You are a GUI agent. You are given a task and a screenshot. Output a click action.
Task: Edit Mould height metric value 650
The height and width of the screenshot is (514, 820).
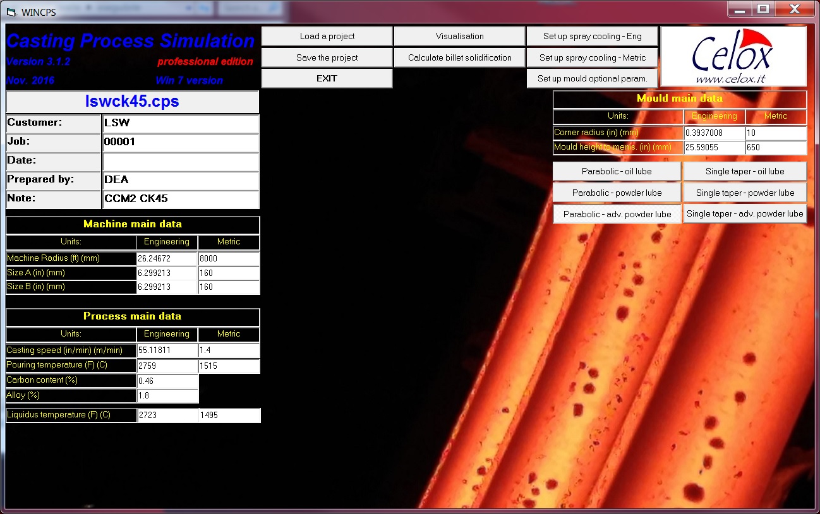[776, 148]
